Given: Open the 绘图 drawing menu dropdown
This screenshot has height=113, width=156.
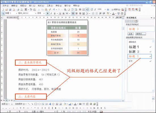Looking at the screenshot, I should 5,104.
